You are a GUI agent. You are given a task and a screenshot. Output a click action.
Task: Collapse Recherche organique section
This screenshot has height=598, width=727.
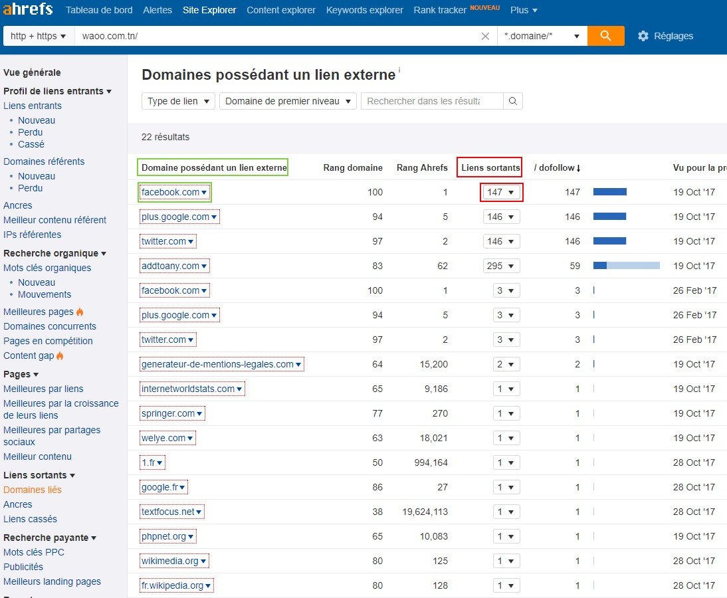coord(54,254)
